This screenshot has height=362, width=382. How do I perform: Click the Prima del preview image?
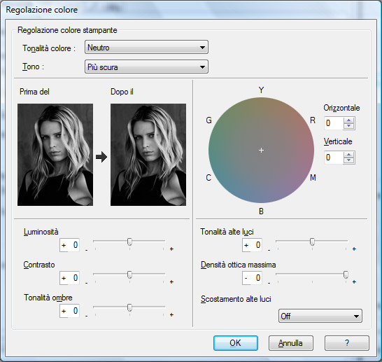tap(55, 155)
